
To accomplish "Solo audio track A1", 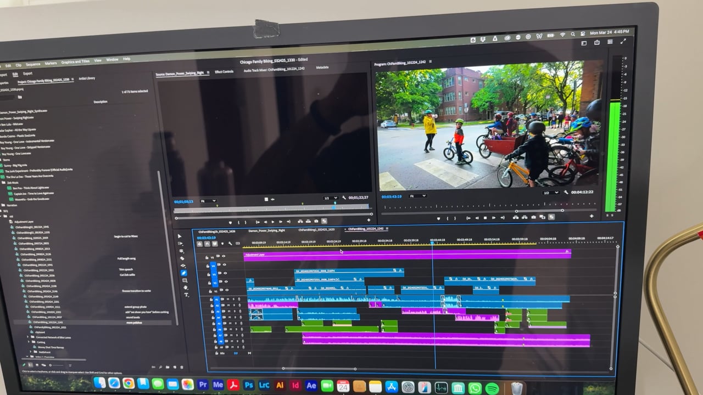I will [x=233, y=300].
